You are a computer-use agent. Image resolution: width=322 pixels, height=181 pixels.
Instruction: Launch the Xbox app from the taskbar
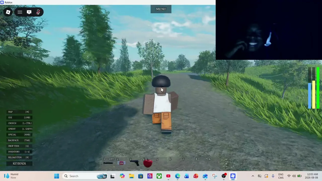[159, 176]
